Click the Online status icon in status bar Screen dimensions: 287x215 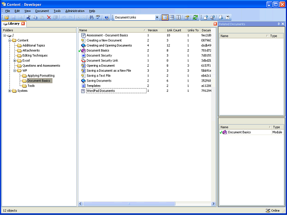(268, 211)
